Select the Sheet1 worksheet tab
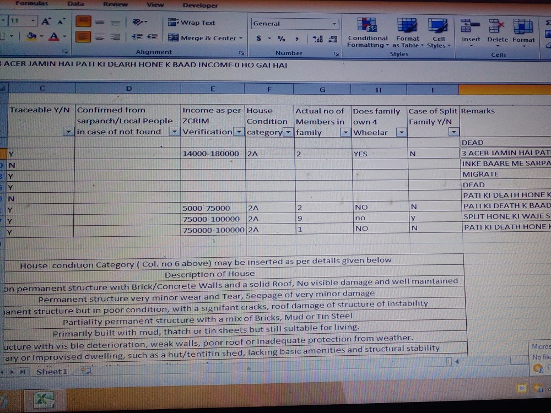Image resolution: width=551 pixels, height=413 pixels. pyautogui.click(x=51, y=371)
